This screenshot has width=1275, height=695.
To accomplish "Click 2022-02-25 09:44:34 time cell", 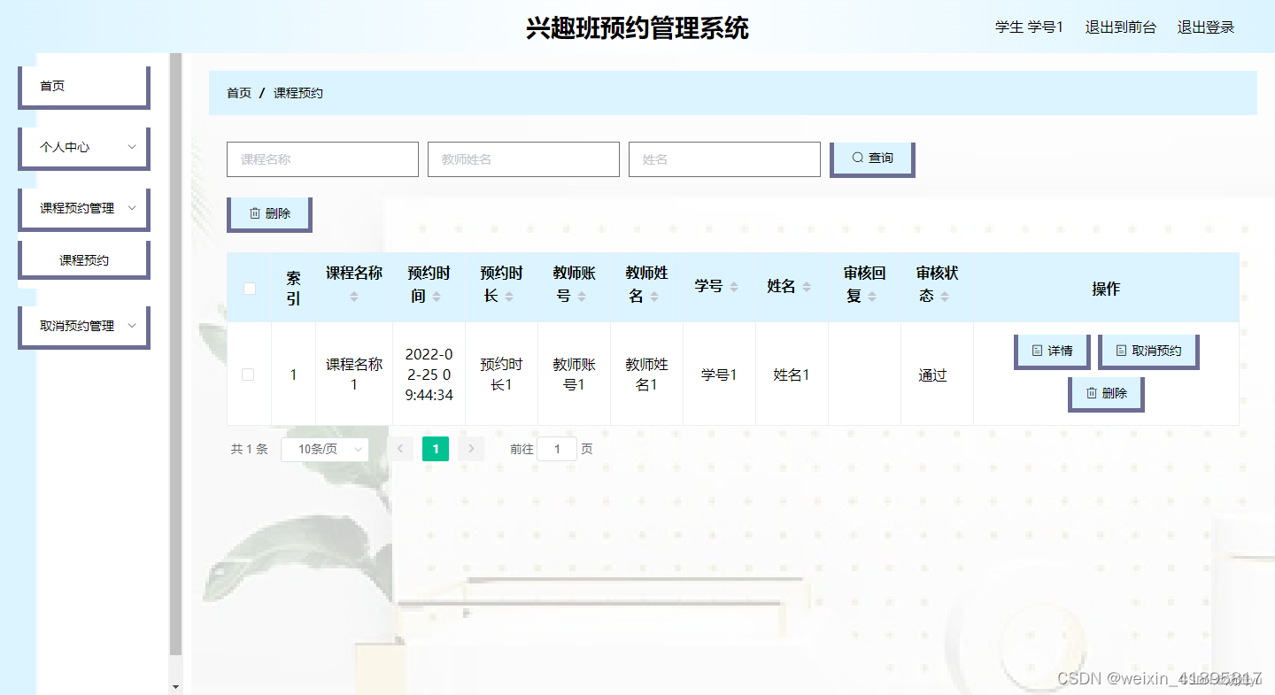I will click(x=429, y=375).
